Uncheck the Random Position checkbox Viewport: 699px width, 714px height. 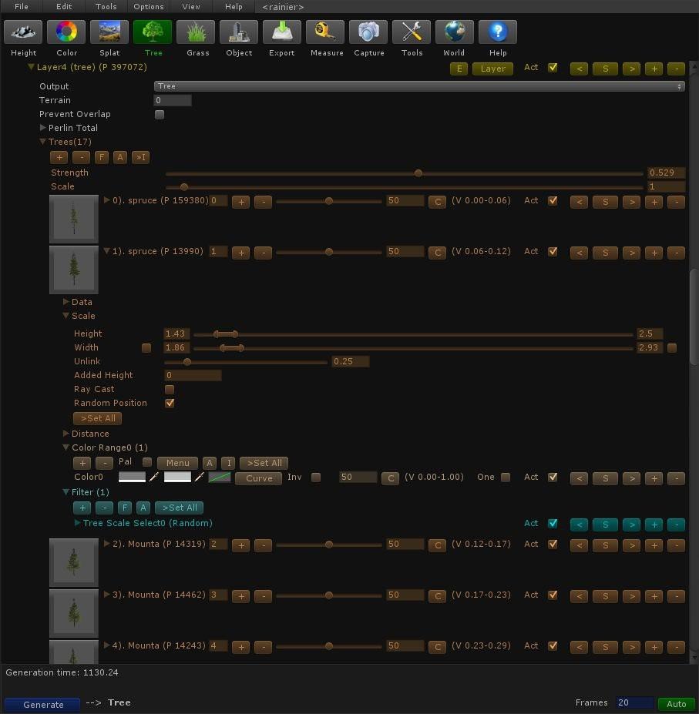coord(170,403)
